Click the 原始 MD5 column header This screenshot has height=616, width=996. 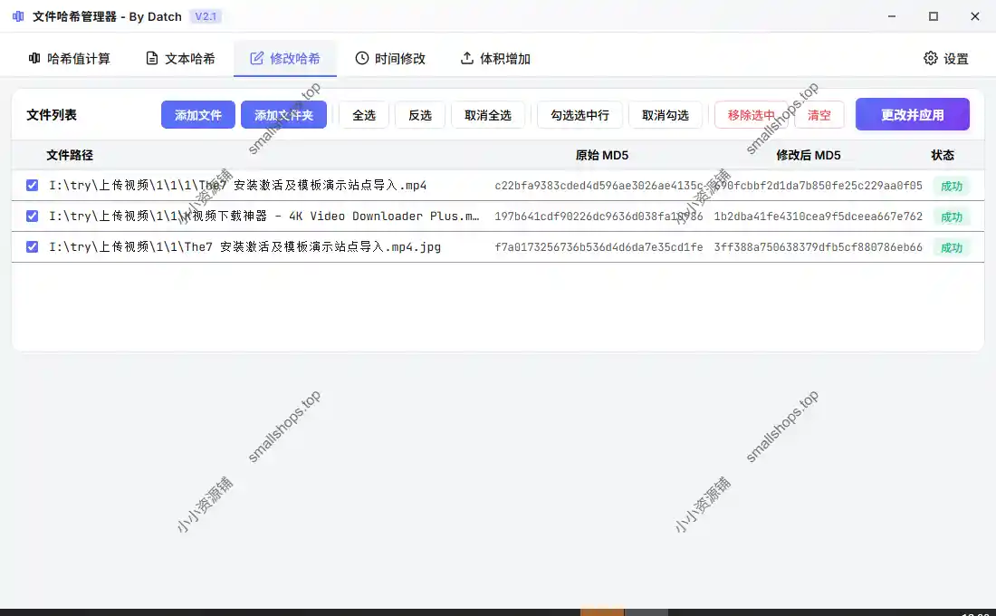click(602, 155)
